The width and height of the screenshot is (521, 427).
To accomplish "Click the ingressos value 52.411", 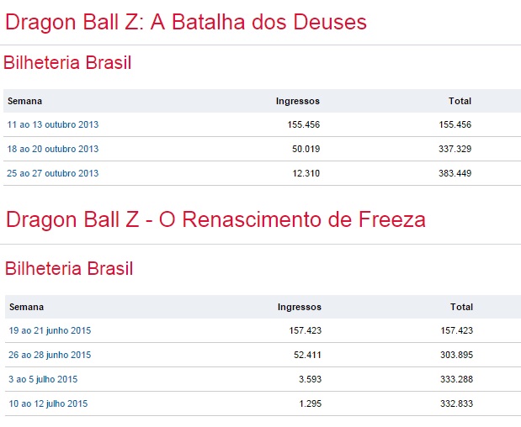I will [305, 355].
